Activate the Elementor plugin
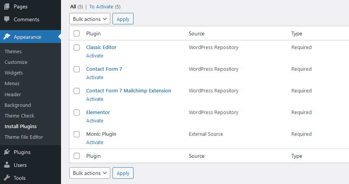349x184 pixels. (x=95, y=121)
